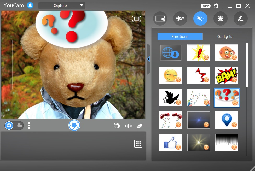The width and height of the screenshot is (255, 171).
Task: Open the face beautifier icon
Action: (x=117, y=126)
